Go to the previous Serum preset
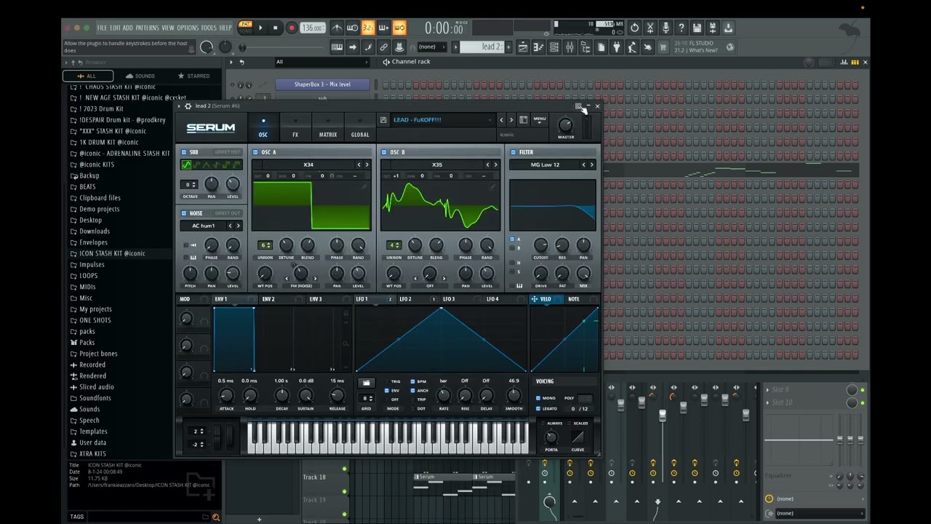The width and height of the screenshot is (931, 524). [500, 120]
